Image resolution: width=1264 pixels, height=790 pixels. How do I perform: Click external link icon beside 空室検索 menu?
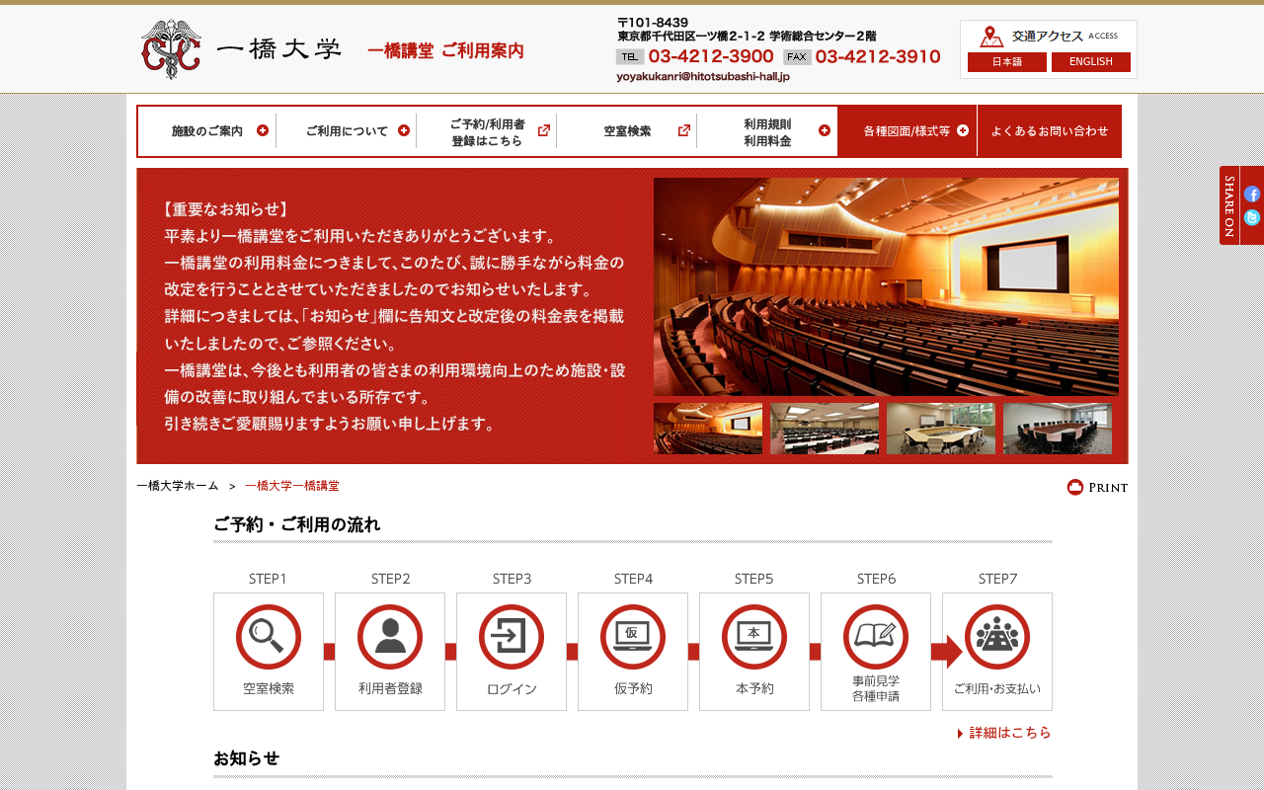684,130
